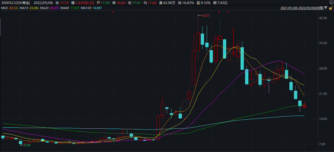Click the pop-out window icon at top right
Viewport: 334px width, 152px height.
click(331, 2)
